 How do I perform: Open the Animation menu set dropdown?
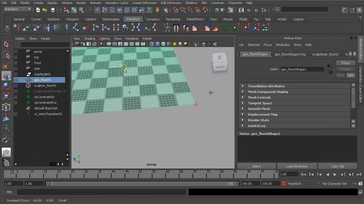point(18,9)
